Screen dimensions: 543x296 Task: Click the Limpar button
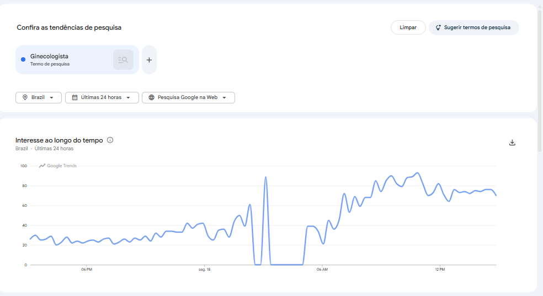tap(408, 28)
